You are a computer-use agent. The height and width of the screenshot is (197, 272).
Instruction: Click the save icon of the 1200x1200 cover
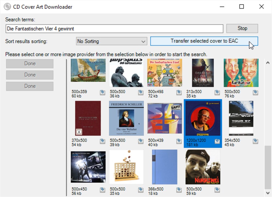click(x=217, y=141)
